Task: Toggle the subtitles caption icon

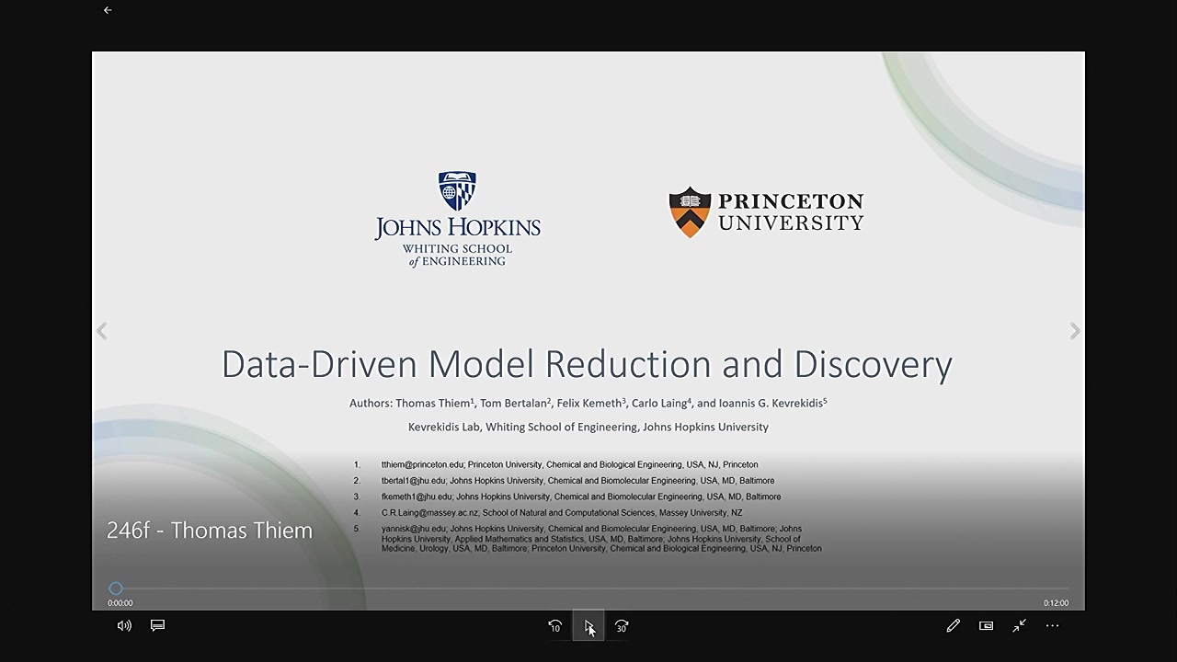Action: [157, 626]
